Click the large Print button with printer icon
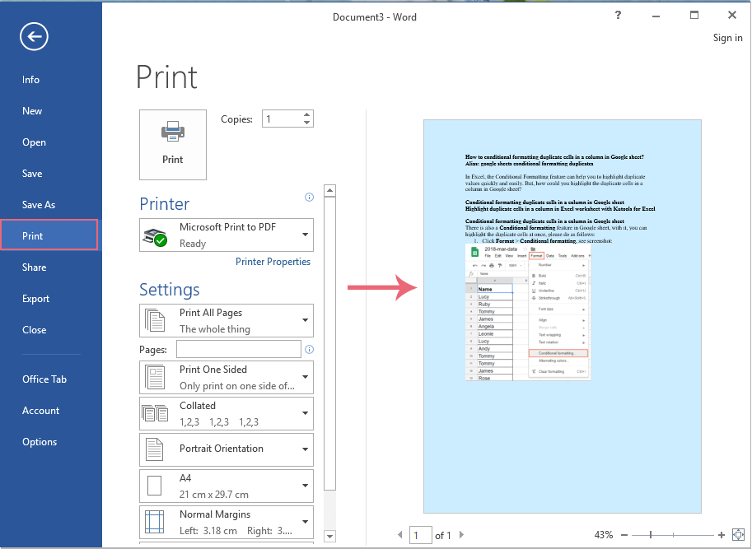The image size is (752, 549). [173, 144]
